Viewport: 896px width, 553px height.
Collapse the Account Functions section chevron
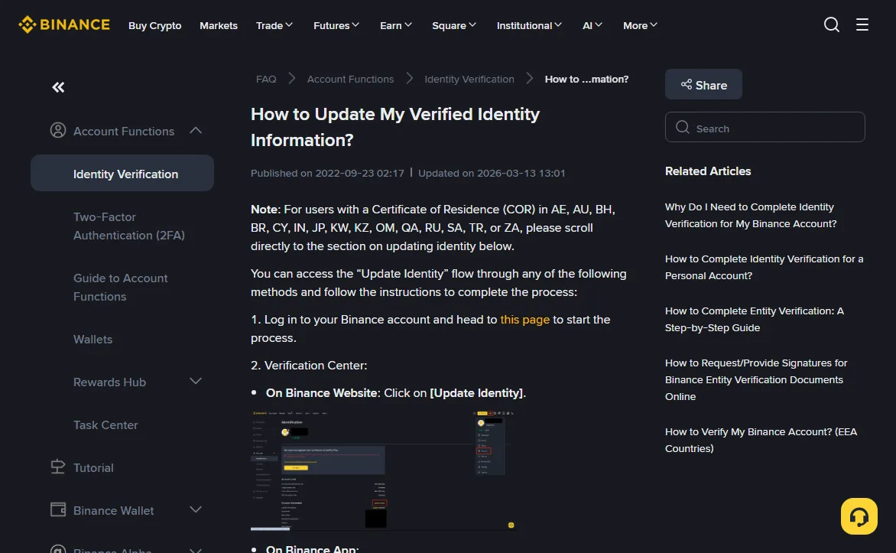tap(196, 130)
